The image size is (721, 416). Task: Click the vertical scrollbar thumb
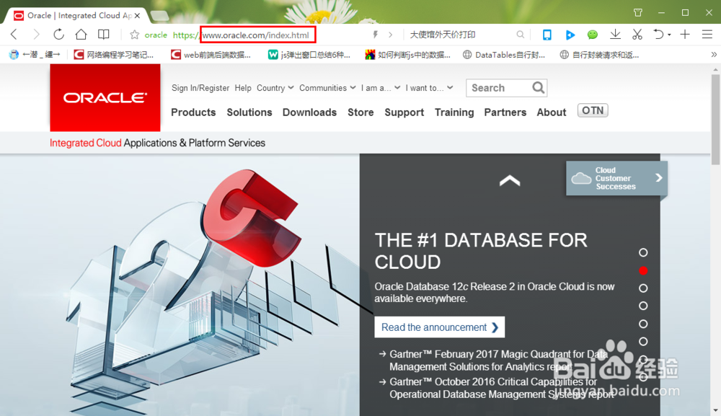(x=715, y=120)
